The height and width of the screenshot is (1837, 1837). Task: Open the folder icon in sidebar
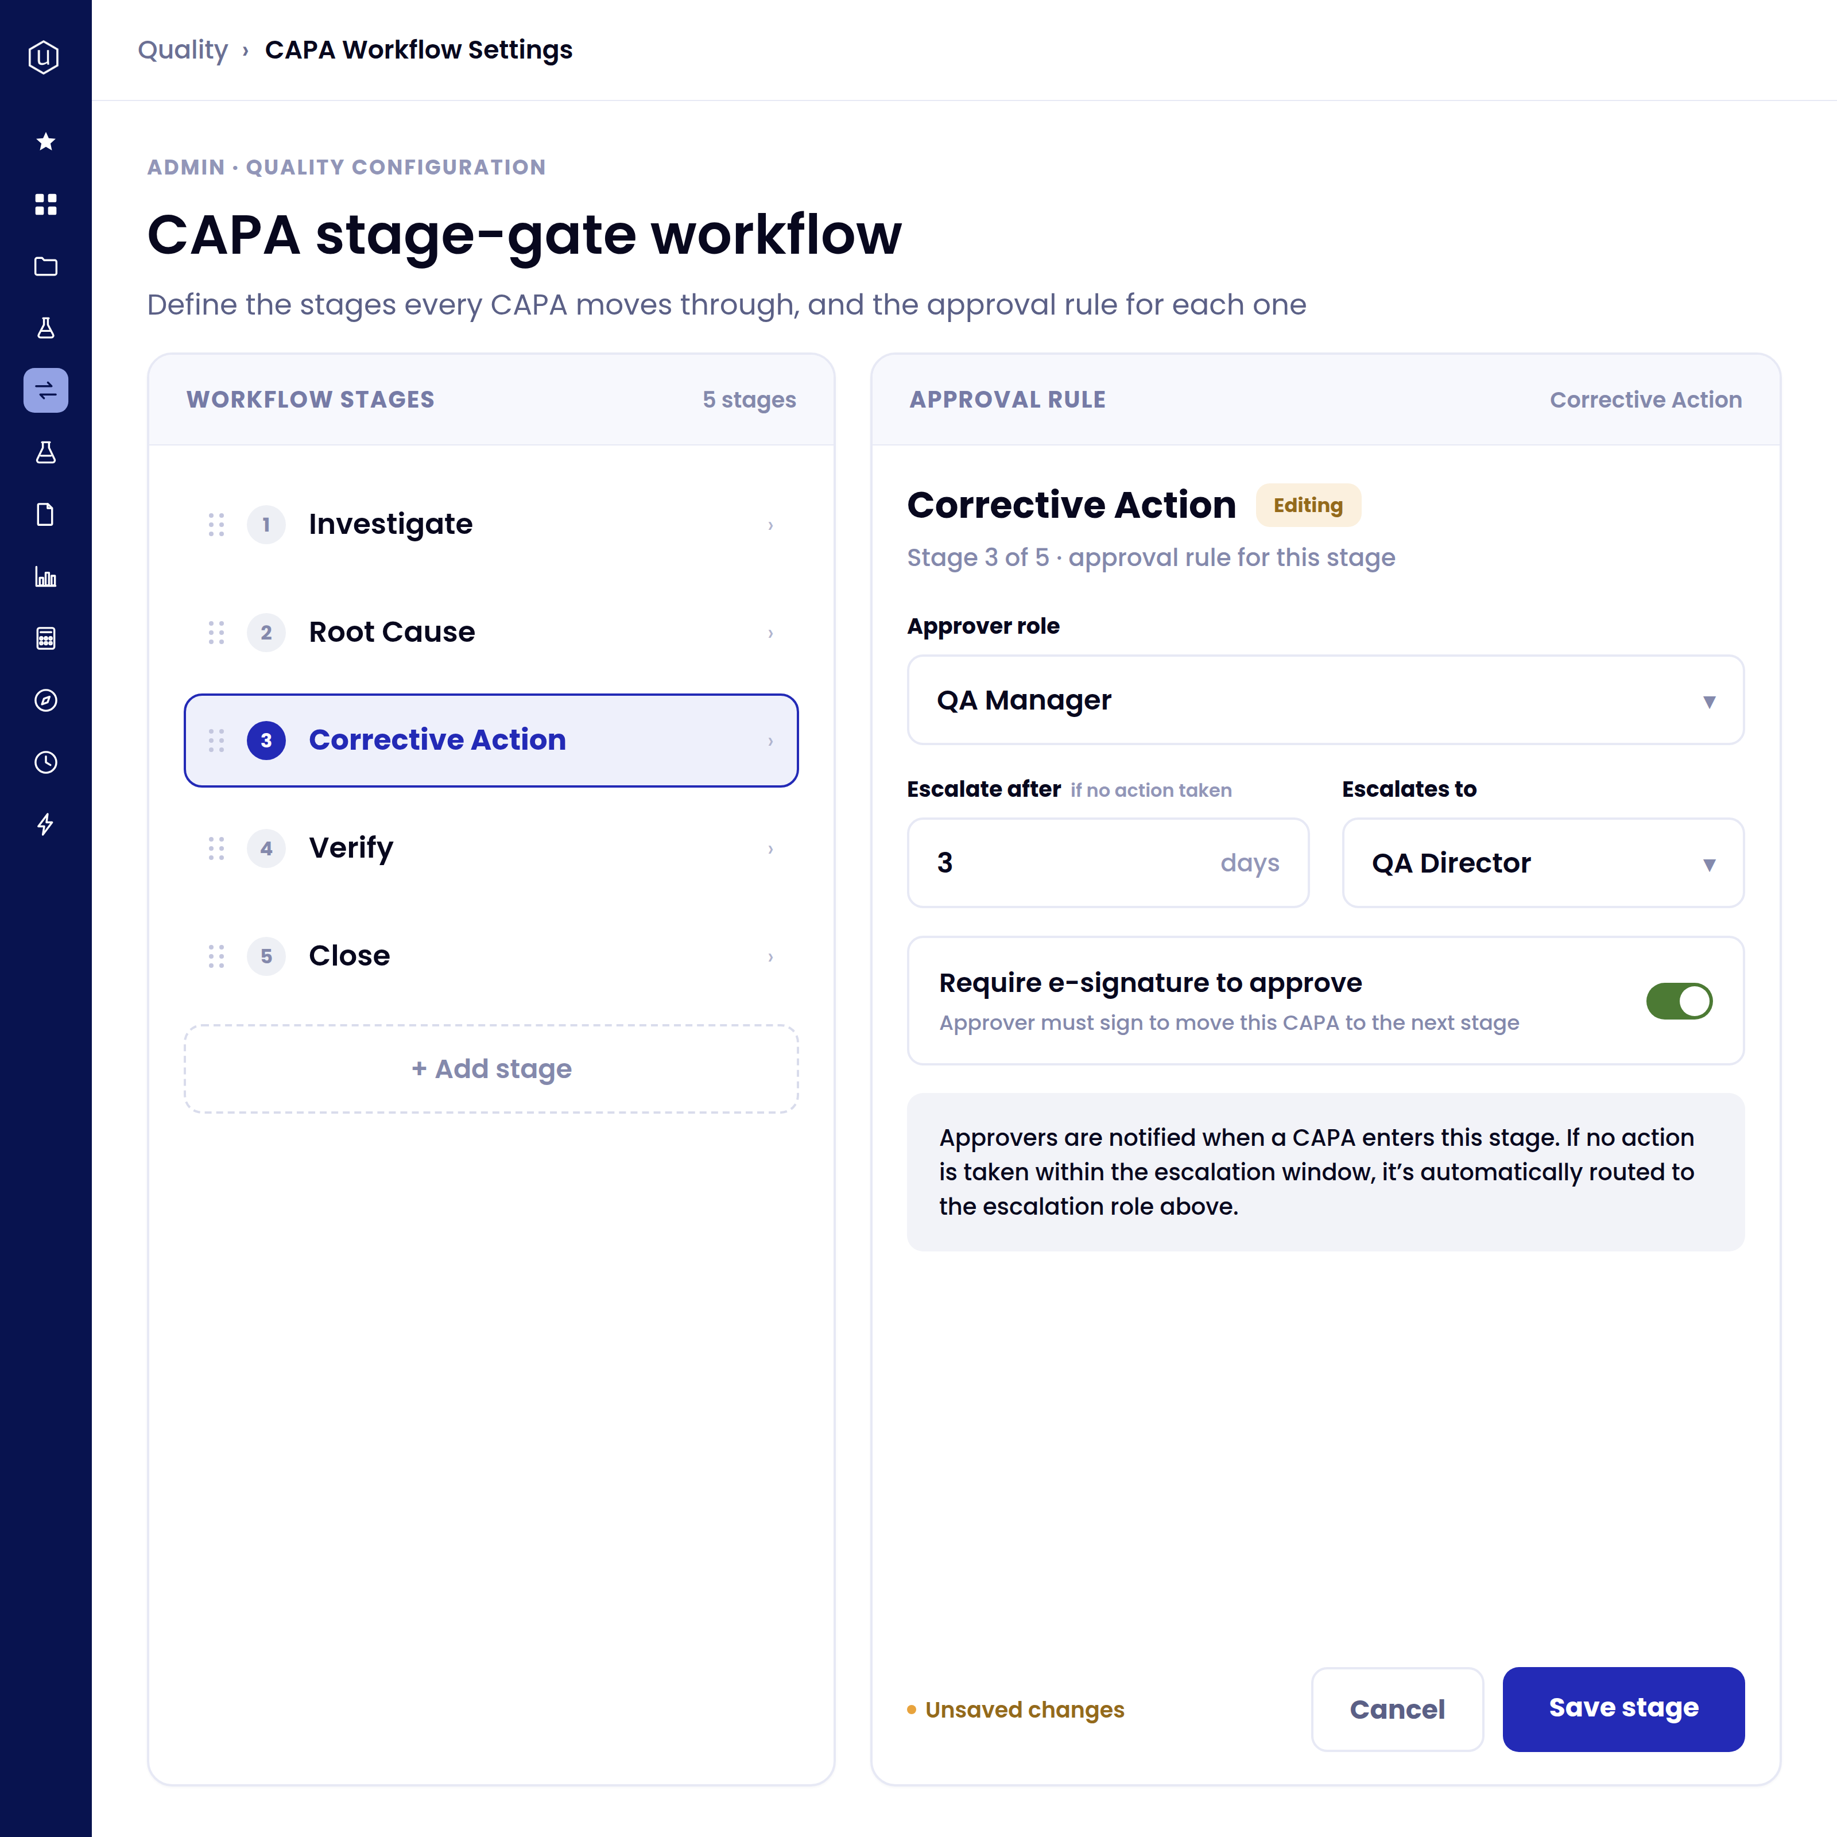[x=45, y=266]
